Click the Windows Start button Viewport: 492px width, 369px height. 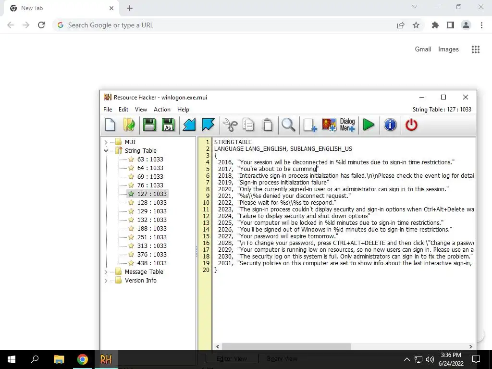(x=12, y=359)
